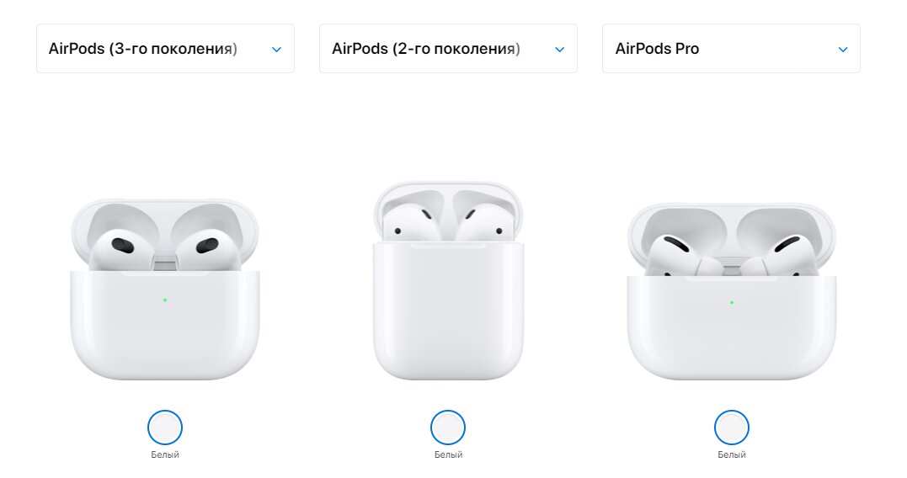Open the AirPods (3-го поколения) model selector

coord(165,49)
